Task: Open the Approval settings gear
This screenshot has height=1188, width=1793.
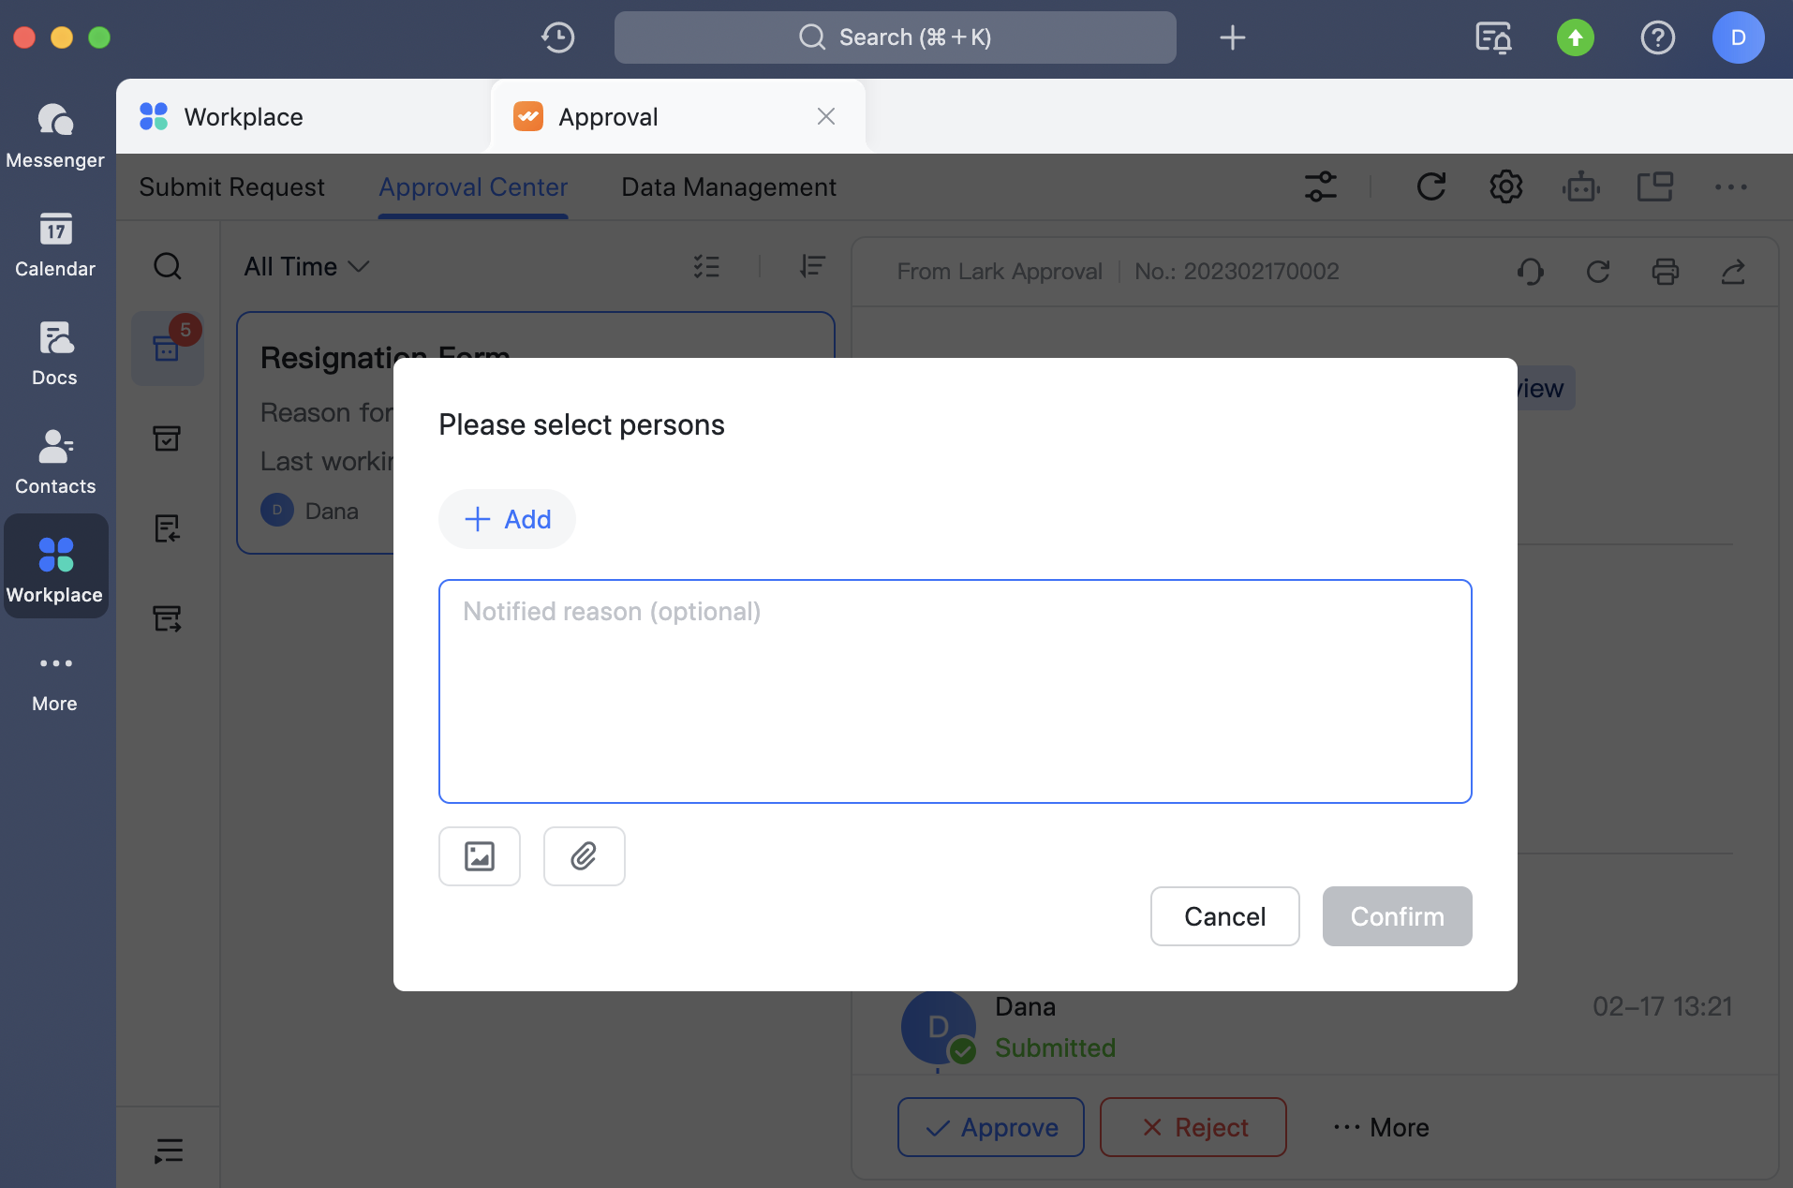Action: tap(1505, 186)
